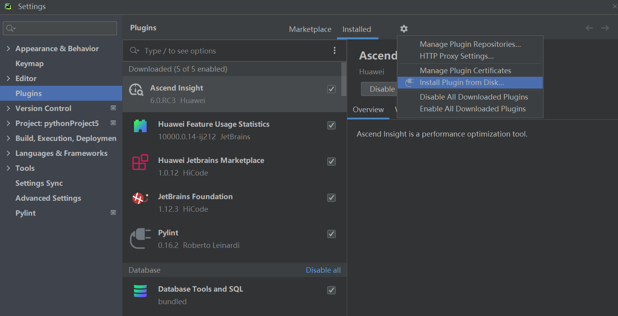Switch to the Installed tab
This screenshot has height=316, width=618.
click(x=357, y=29)
